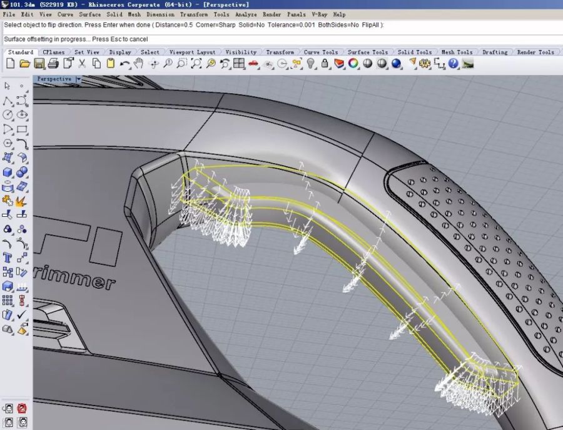This screenshot has height=430, width=563.
Task: Click the Text object tool icon
Action: pos(8,257)
